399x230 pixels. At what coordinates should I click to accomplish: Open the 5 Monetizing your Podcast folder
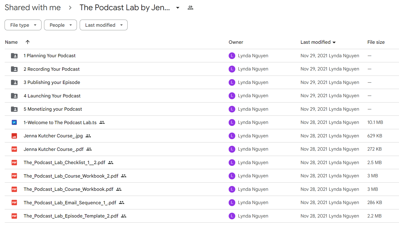[x=53, y=109]
